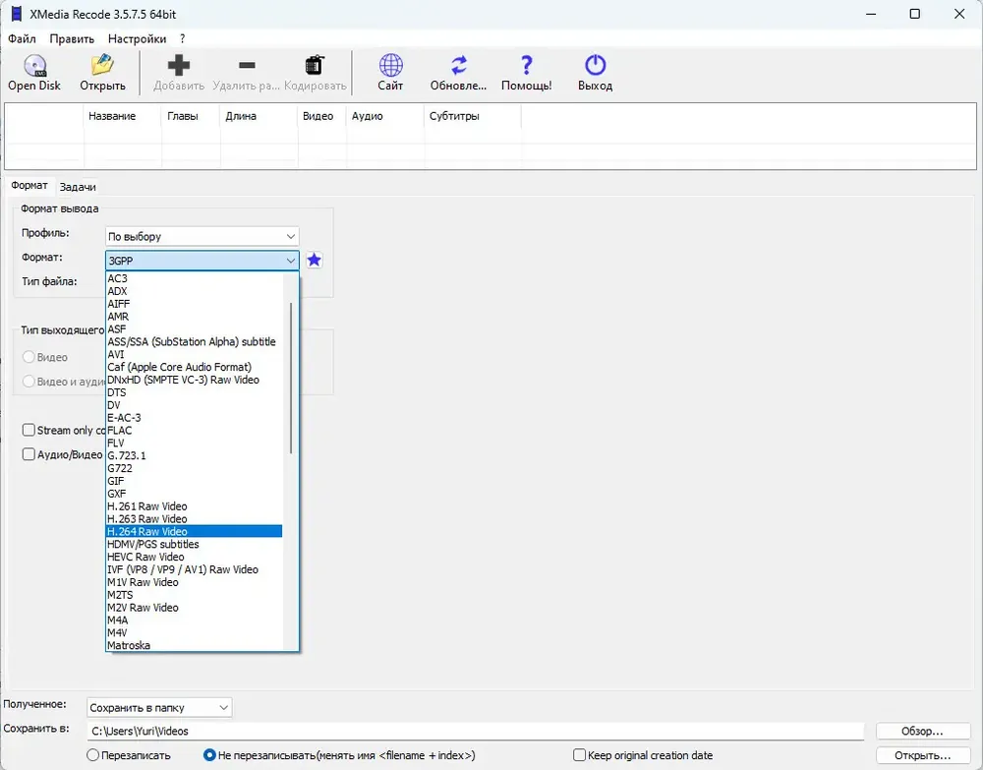
Task: Collapse the Формат combo box showing 3GPP
Action: pyautogui.click(x=202, y=261)
